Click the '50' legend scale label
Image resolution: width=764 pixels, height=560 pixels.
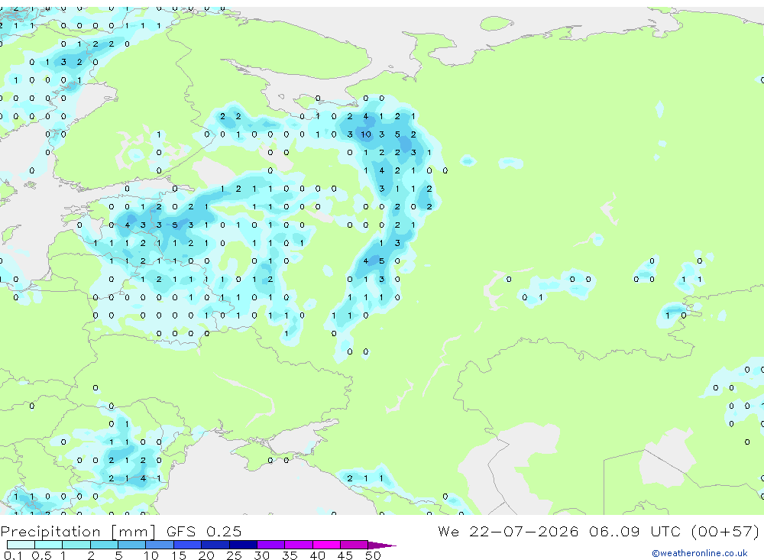pyautogui.click(x=374, y=555)
